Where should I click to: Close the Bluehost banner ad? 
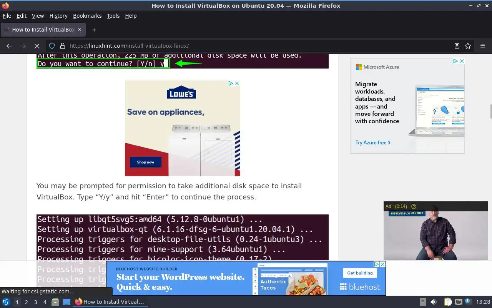tap(382, 264)
